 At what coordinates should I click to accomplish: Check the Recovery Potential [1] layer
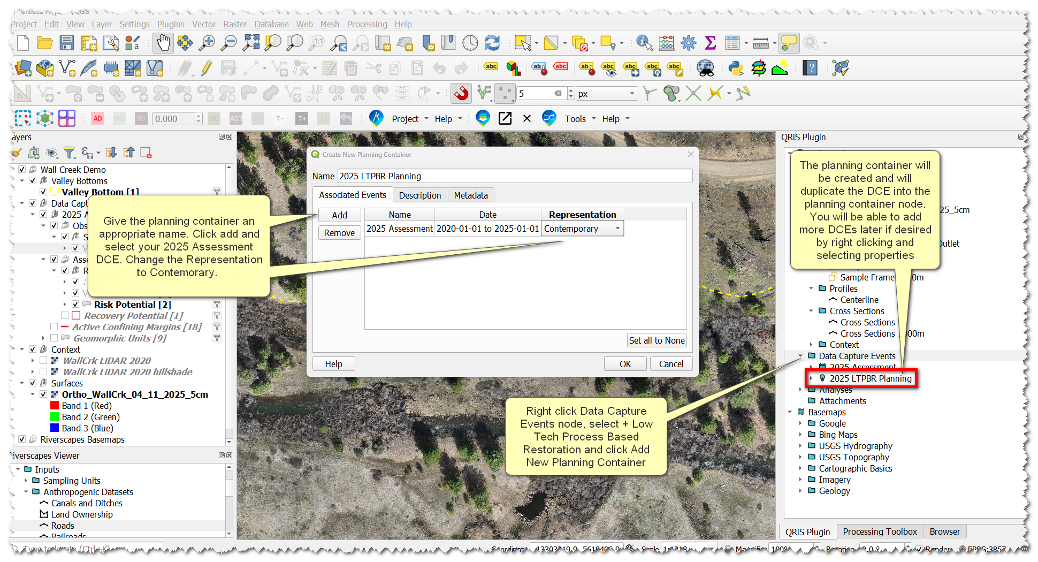click(65, 316)
